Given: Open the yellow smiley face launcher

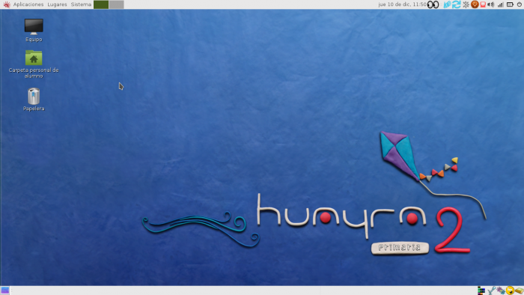Looking at the screenshot, I should tap(510, 291).
